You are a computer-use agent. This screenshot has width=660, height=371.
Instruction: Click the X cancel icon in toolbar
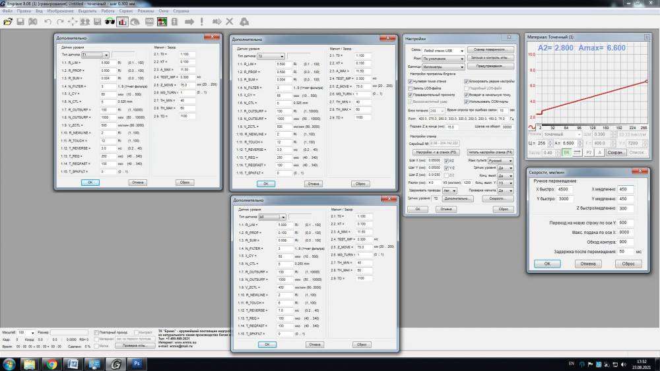[230, 22]
